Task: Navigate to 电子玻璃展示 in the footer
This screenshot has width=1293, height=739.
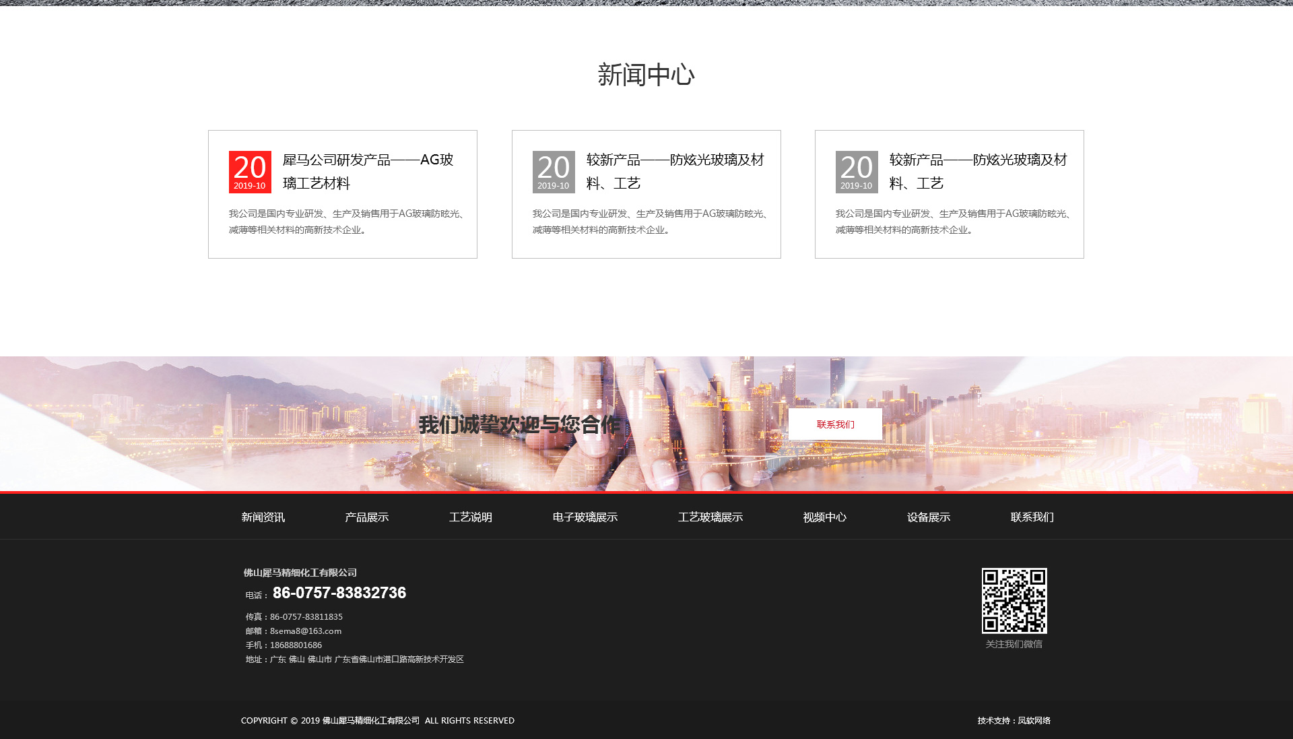Action: [x=585, y=517]
